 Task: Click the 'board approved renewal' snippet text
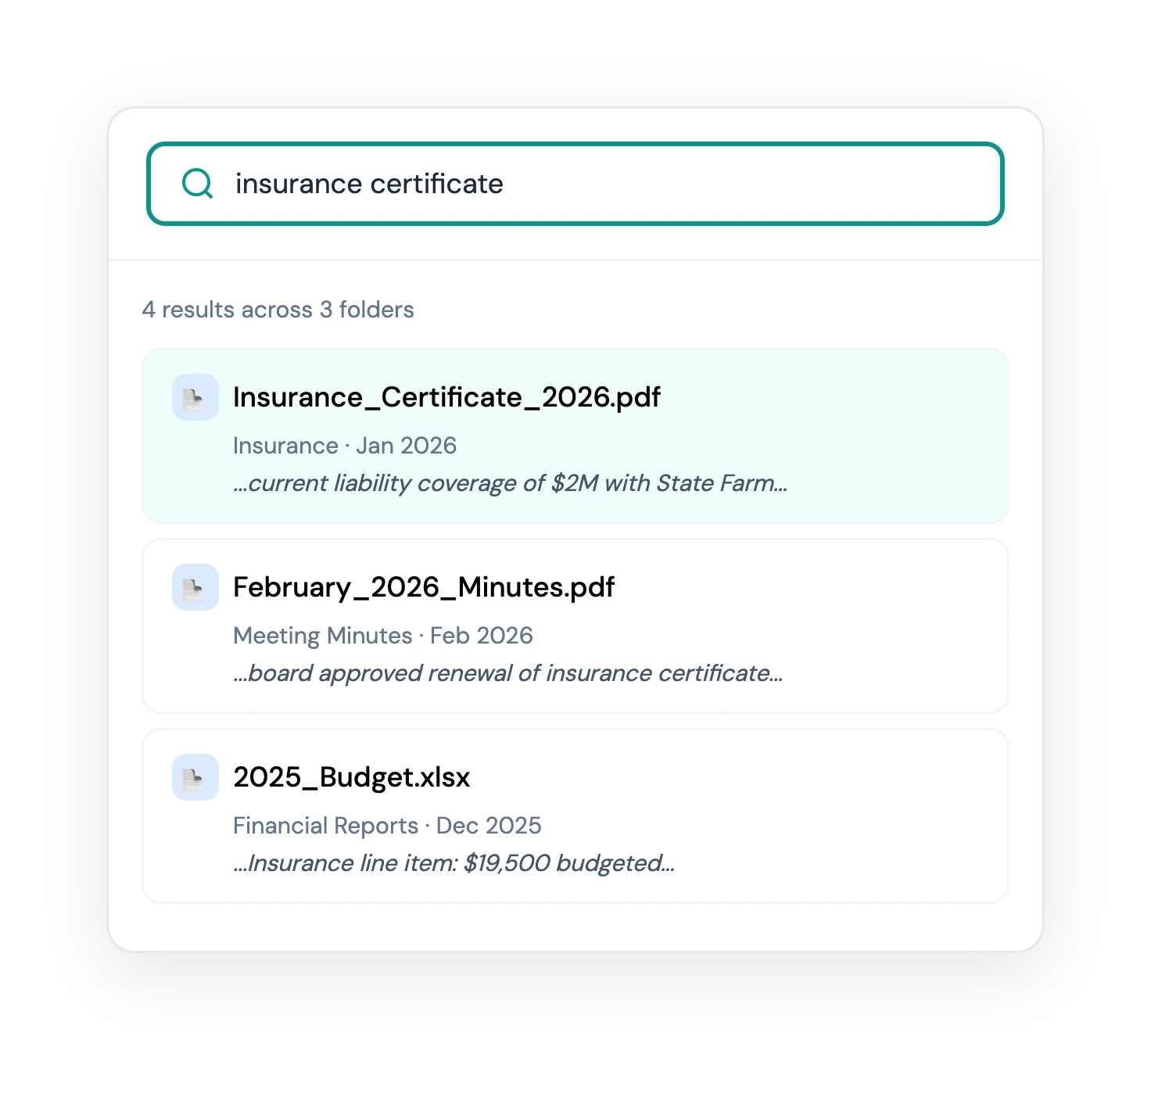508,673
